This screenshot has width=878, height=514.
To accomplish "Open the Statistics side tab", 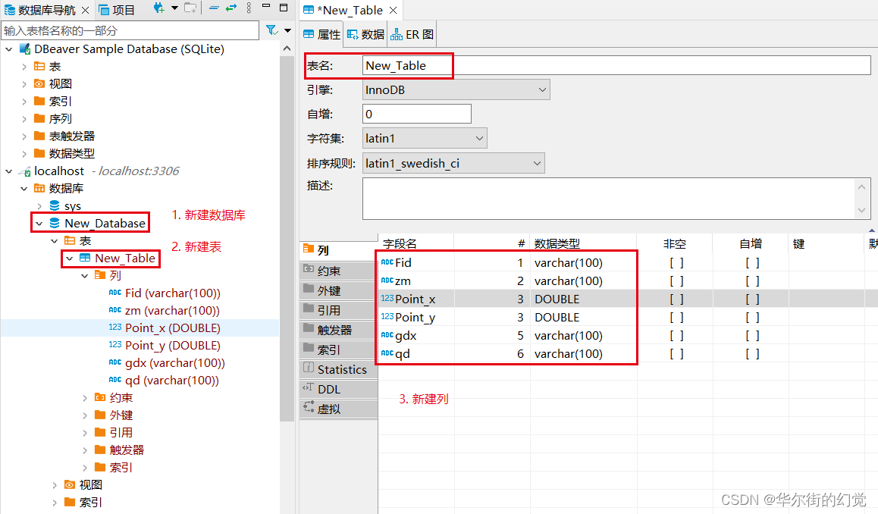I will 339,369.
